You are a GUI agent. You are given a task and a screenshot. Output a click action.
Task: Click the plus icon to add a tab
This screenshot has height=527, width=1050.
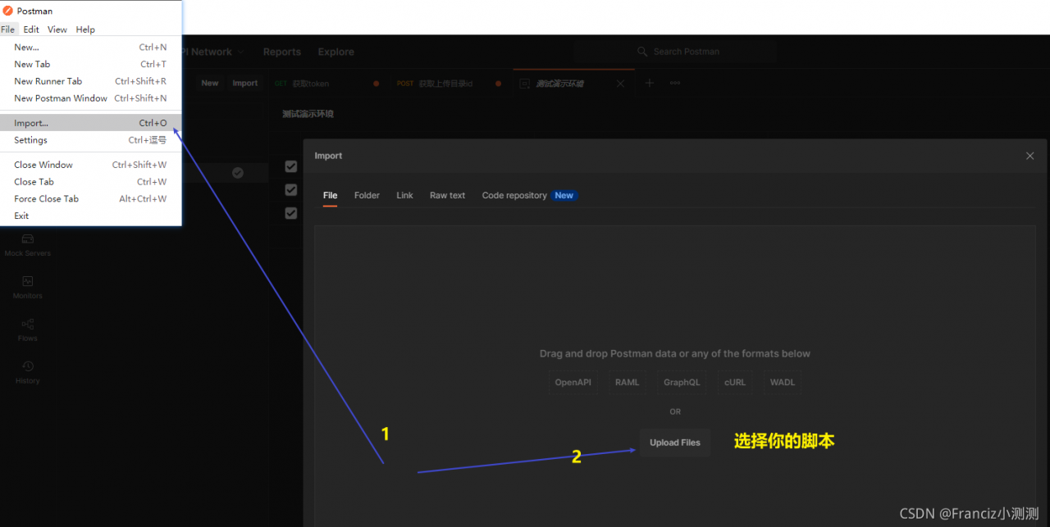(x=649, y=83)
